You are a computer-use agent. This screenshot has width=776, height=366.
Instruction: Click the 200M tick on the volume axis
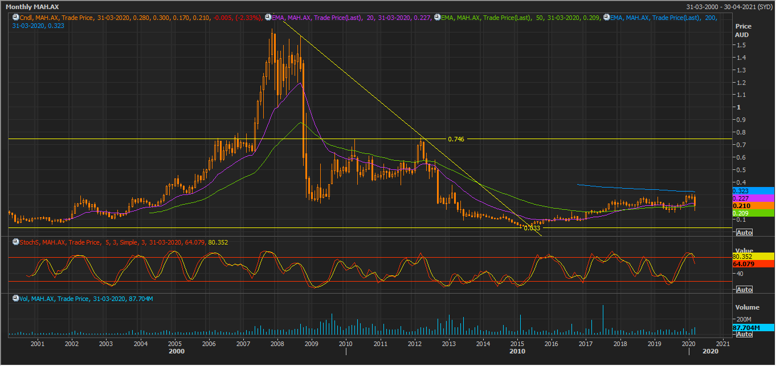point(744,319)
